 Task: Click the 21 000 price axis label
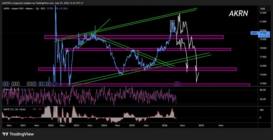pyautogui.click(x=263, y=22)
